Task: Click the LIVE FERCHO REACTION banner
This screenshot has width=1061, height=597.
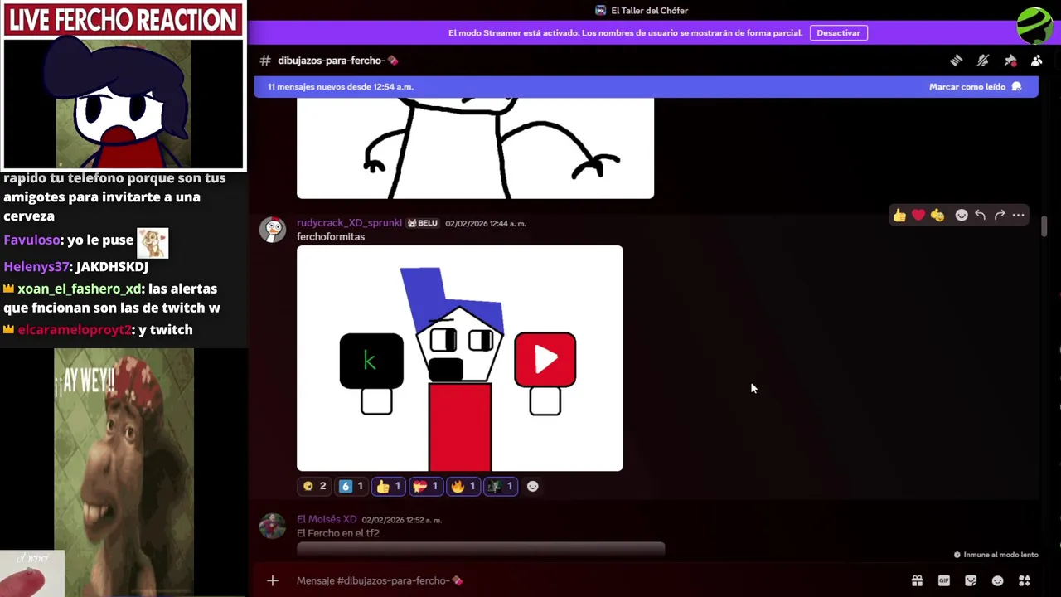Action: [124, 20]
